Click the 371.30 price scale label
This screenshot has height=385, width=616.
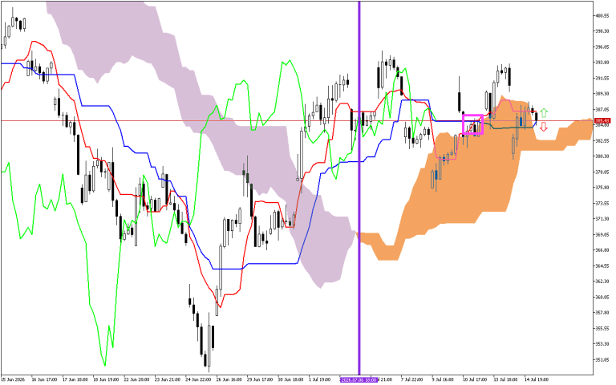(x=602, y=219)
